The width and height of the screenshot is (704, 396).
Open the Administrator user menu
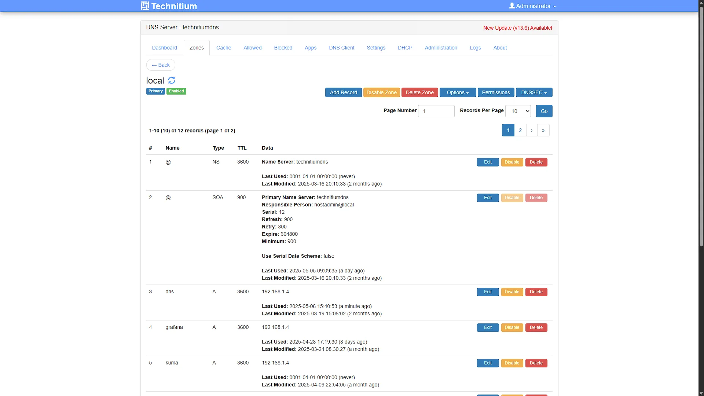pos(533,6)
